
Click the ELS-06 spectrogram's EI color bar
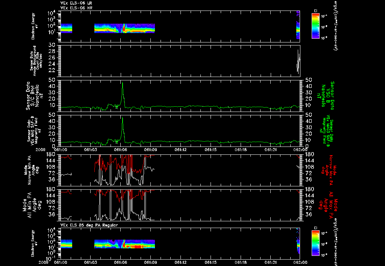point(315,26)
